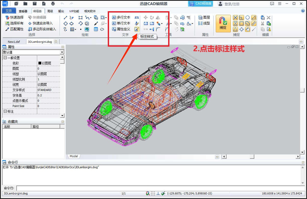Click the 命令行 command input field
Image resolution: width=307 pixels, height=199 pixels.
click(158, 188)
